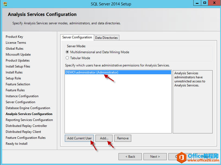Image resolution: width=221 pixels, height=165 pixels.
Task: Minimize the SQL Server 2014 Setup window
Action: tap(197, 3)
